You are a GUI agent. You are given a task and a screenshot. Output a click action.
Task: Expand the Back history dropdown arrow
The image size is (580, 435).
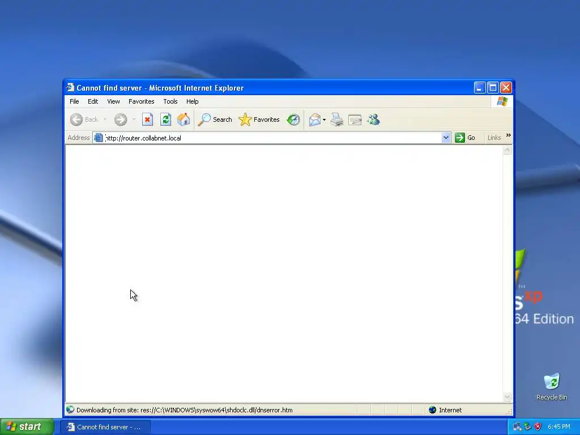105,120
